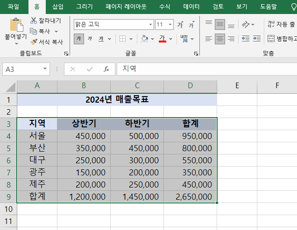The image size is (297, 230).
Task: Apply red font color
Action: click(x=163, y=39)
